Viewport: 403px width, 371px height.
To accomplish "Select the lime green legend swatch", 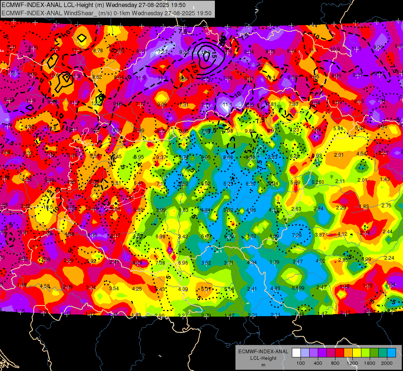I will (x=366, y=353).
